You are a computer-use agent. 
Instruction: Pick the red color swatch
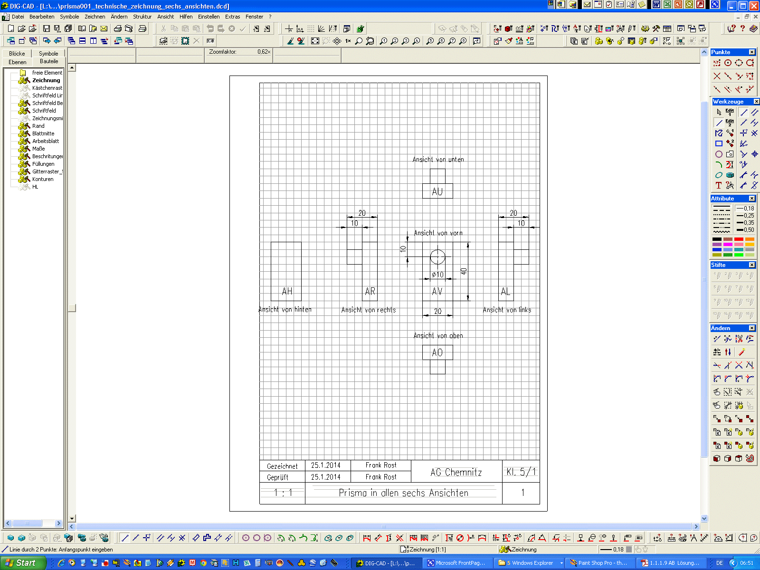coord(739,239)
